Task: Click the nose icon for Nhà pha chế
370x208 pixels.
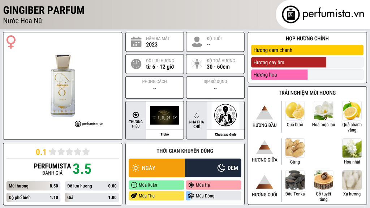Action: click(196, 115)
